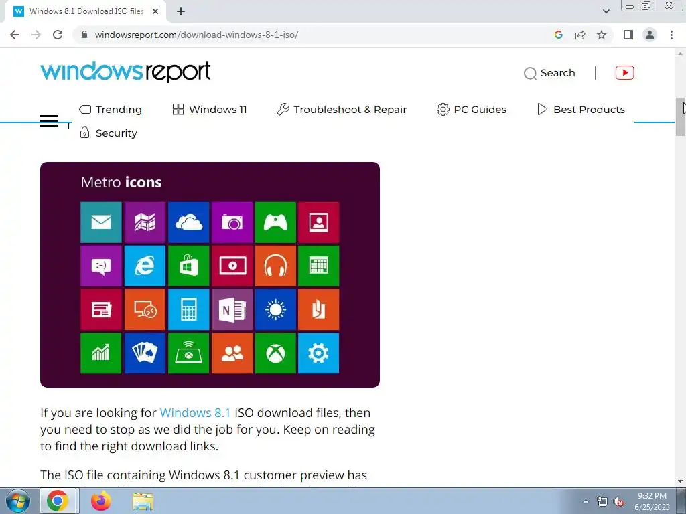686x514 pixels.
Task: Open the Best Products section
Action: pyautogui.click(x=581, y=109)
